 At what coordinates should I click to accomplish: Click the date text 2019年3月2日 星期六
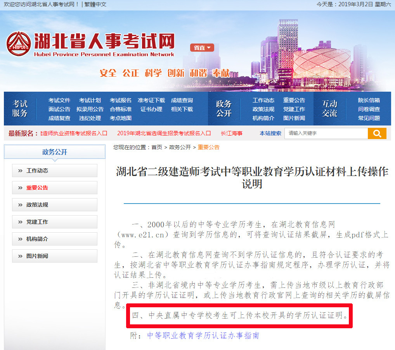coord(364,4)
